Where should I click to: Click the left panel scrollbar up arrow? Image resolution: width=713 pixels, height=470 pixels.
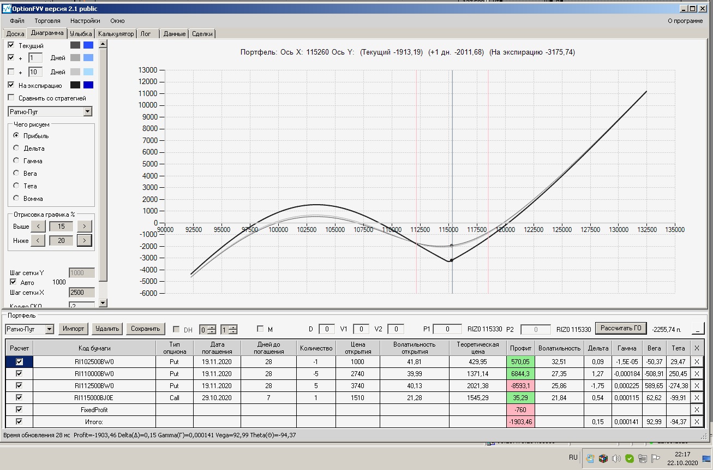tap(103, 44)
